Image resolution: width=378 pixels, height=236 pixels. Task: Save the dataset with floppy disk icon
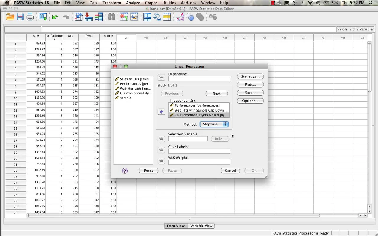tap(20, 17)
